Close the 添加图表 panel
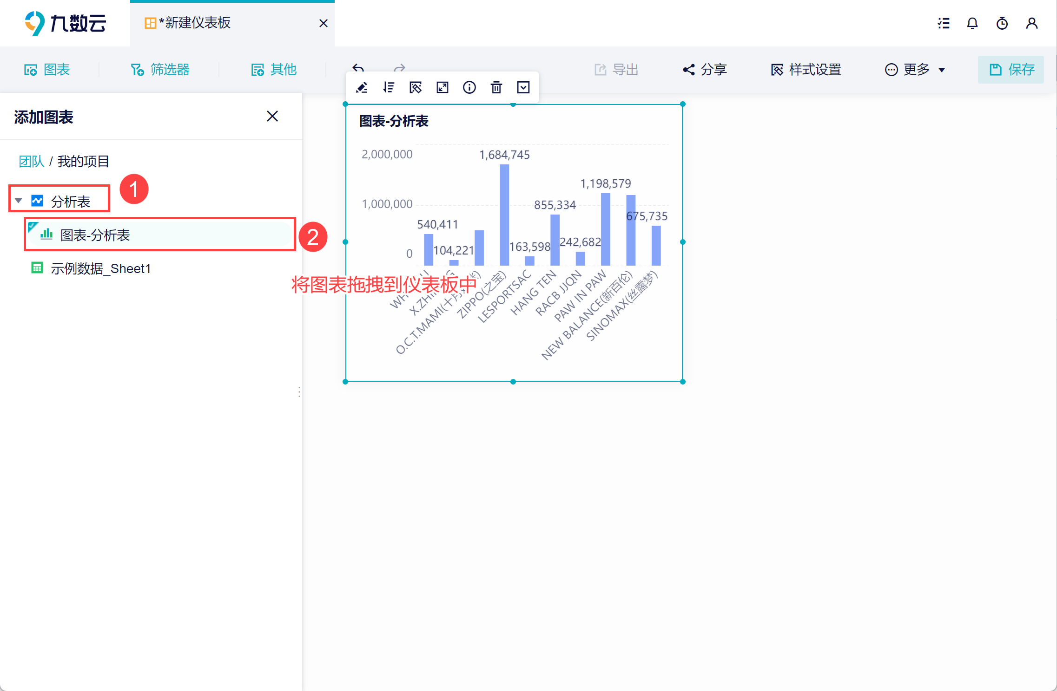Screen dimensions: 1057x691 coord(272,116)
